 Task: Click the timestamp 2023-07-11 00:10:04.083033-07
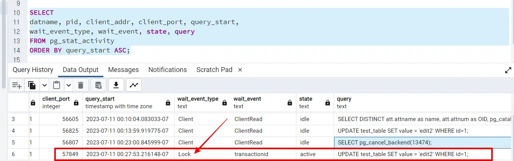pos(127,119)
